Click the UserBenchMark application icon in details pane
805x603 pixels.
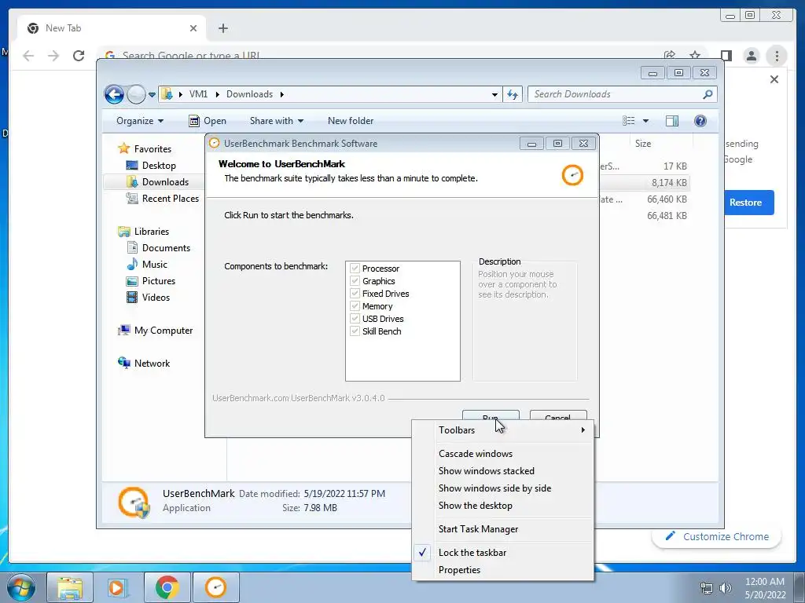[x=134, y=502]
